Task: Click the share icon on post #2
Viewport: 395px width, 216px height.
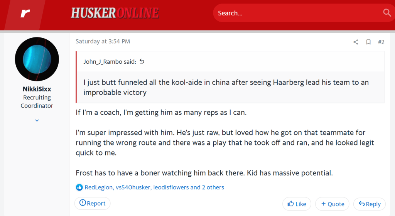Action: 356,42
